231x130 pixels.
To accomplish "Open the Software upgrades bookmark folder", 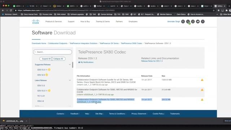I will point(76,14).
